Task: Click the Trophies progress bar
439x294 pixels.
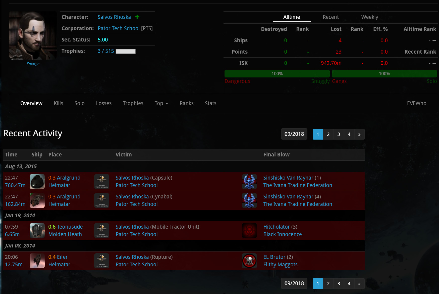Action: (x=126, y=51)
